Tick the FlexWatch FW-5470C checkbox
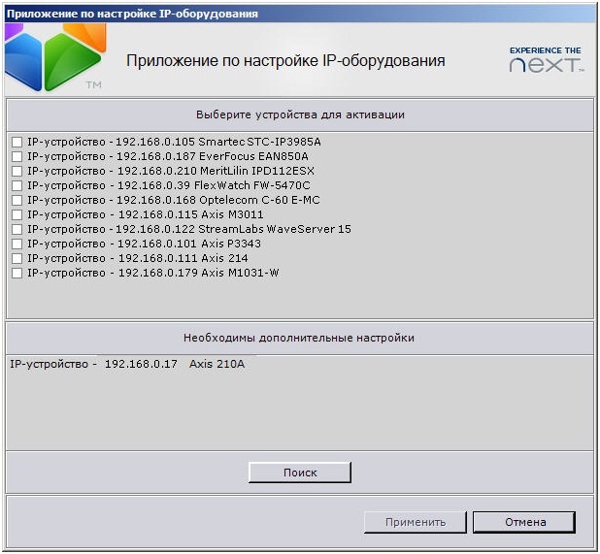The image size is (600, 554). point(17,185)
